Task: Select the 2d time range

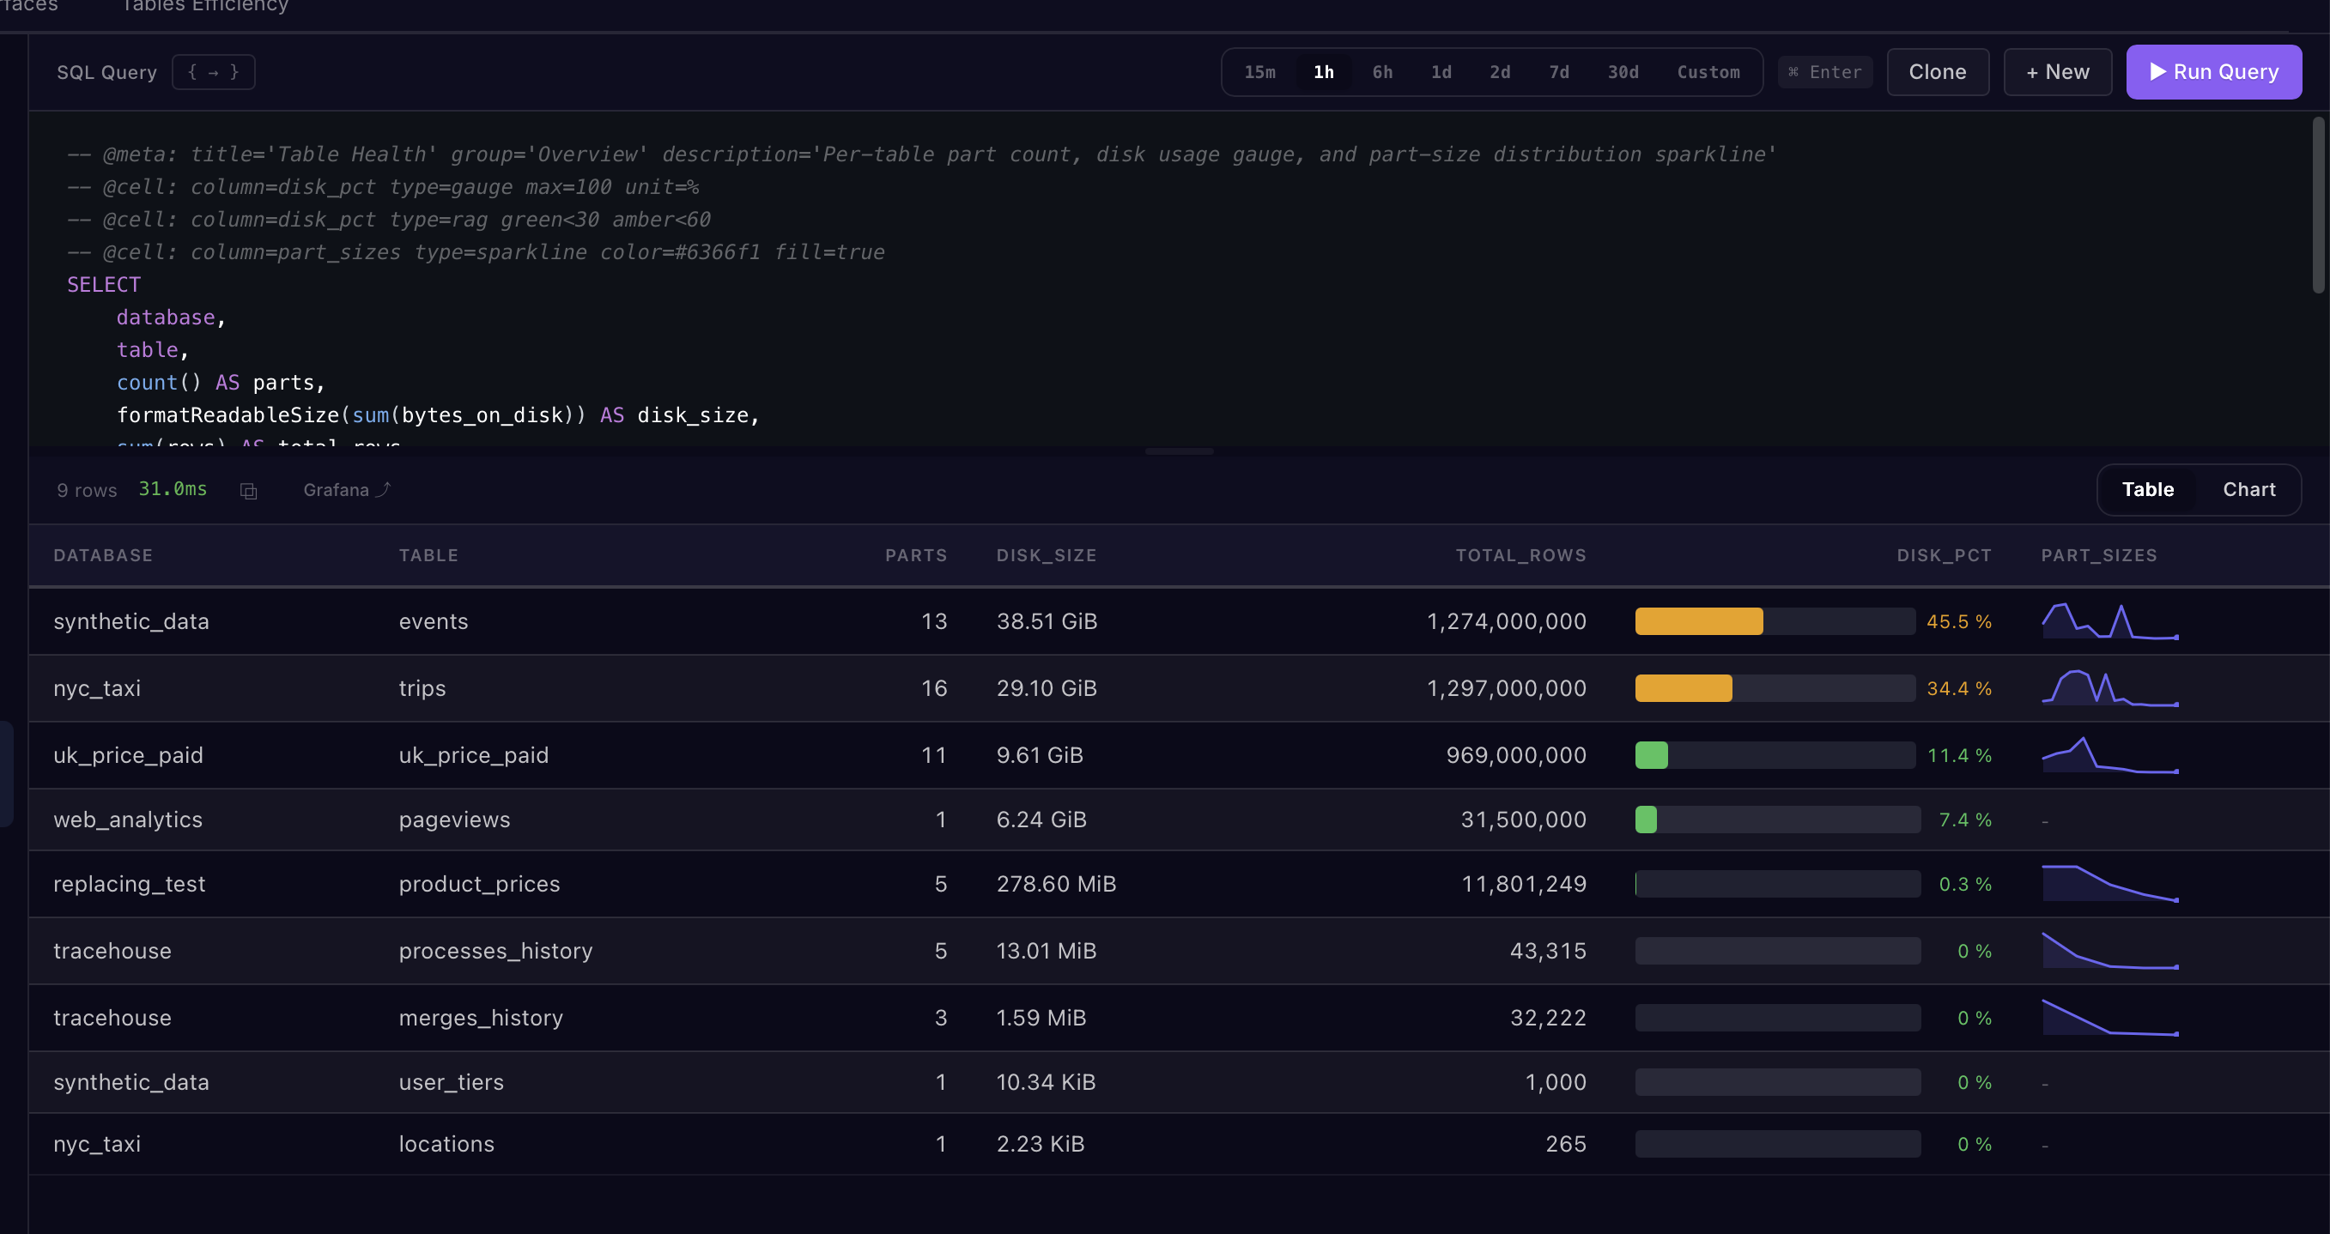Action: pyautogui.click(x=1500, y=72)
